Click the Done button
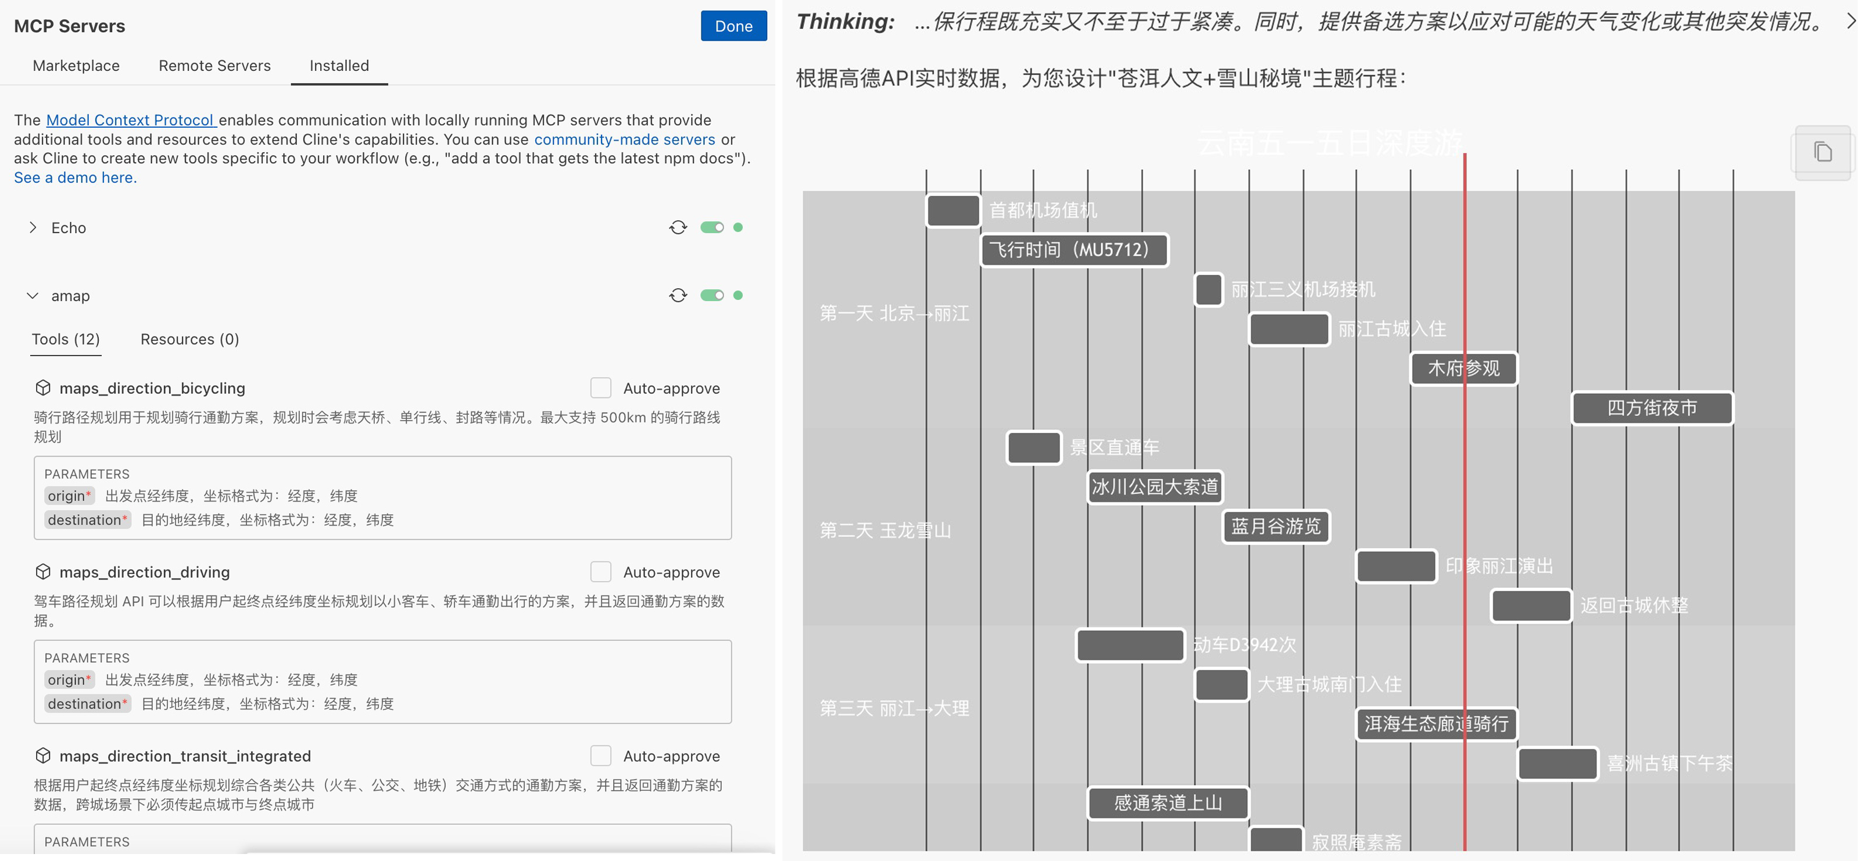 point(733,26)
